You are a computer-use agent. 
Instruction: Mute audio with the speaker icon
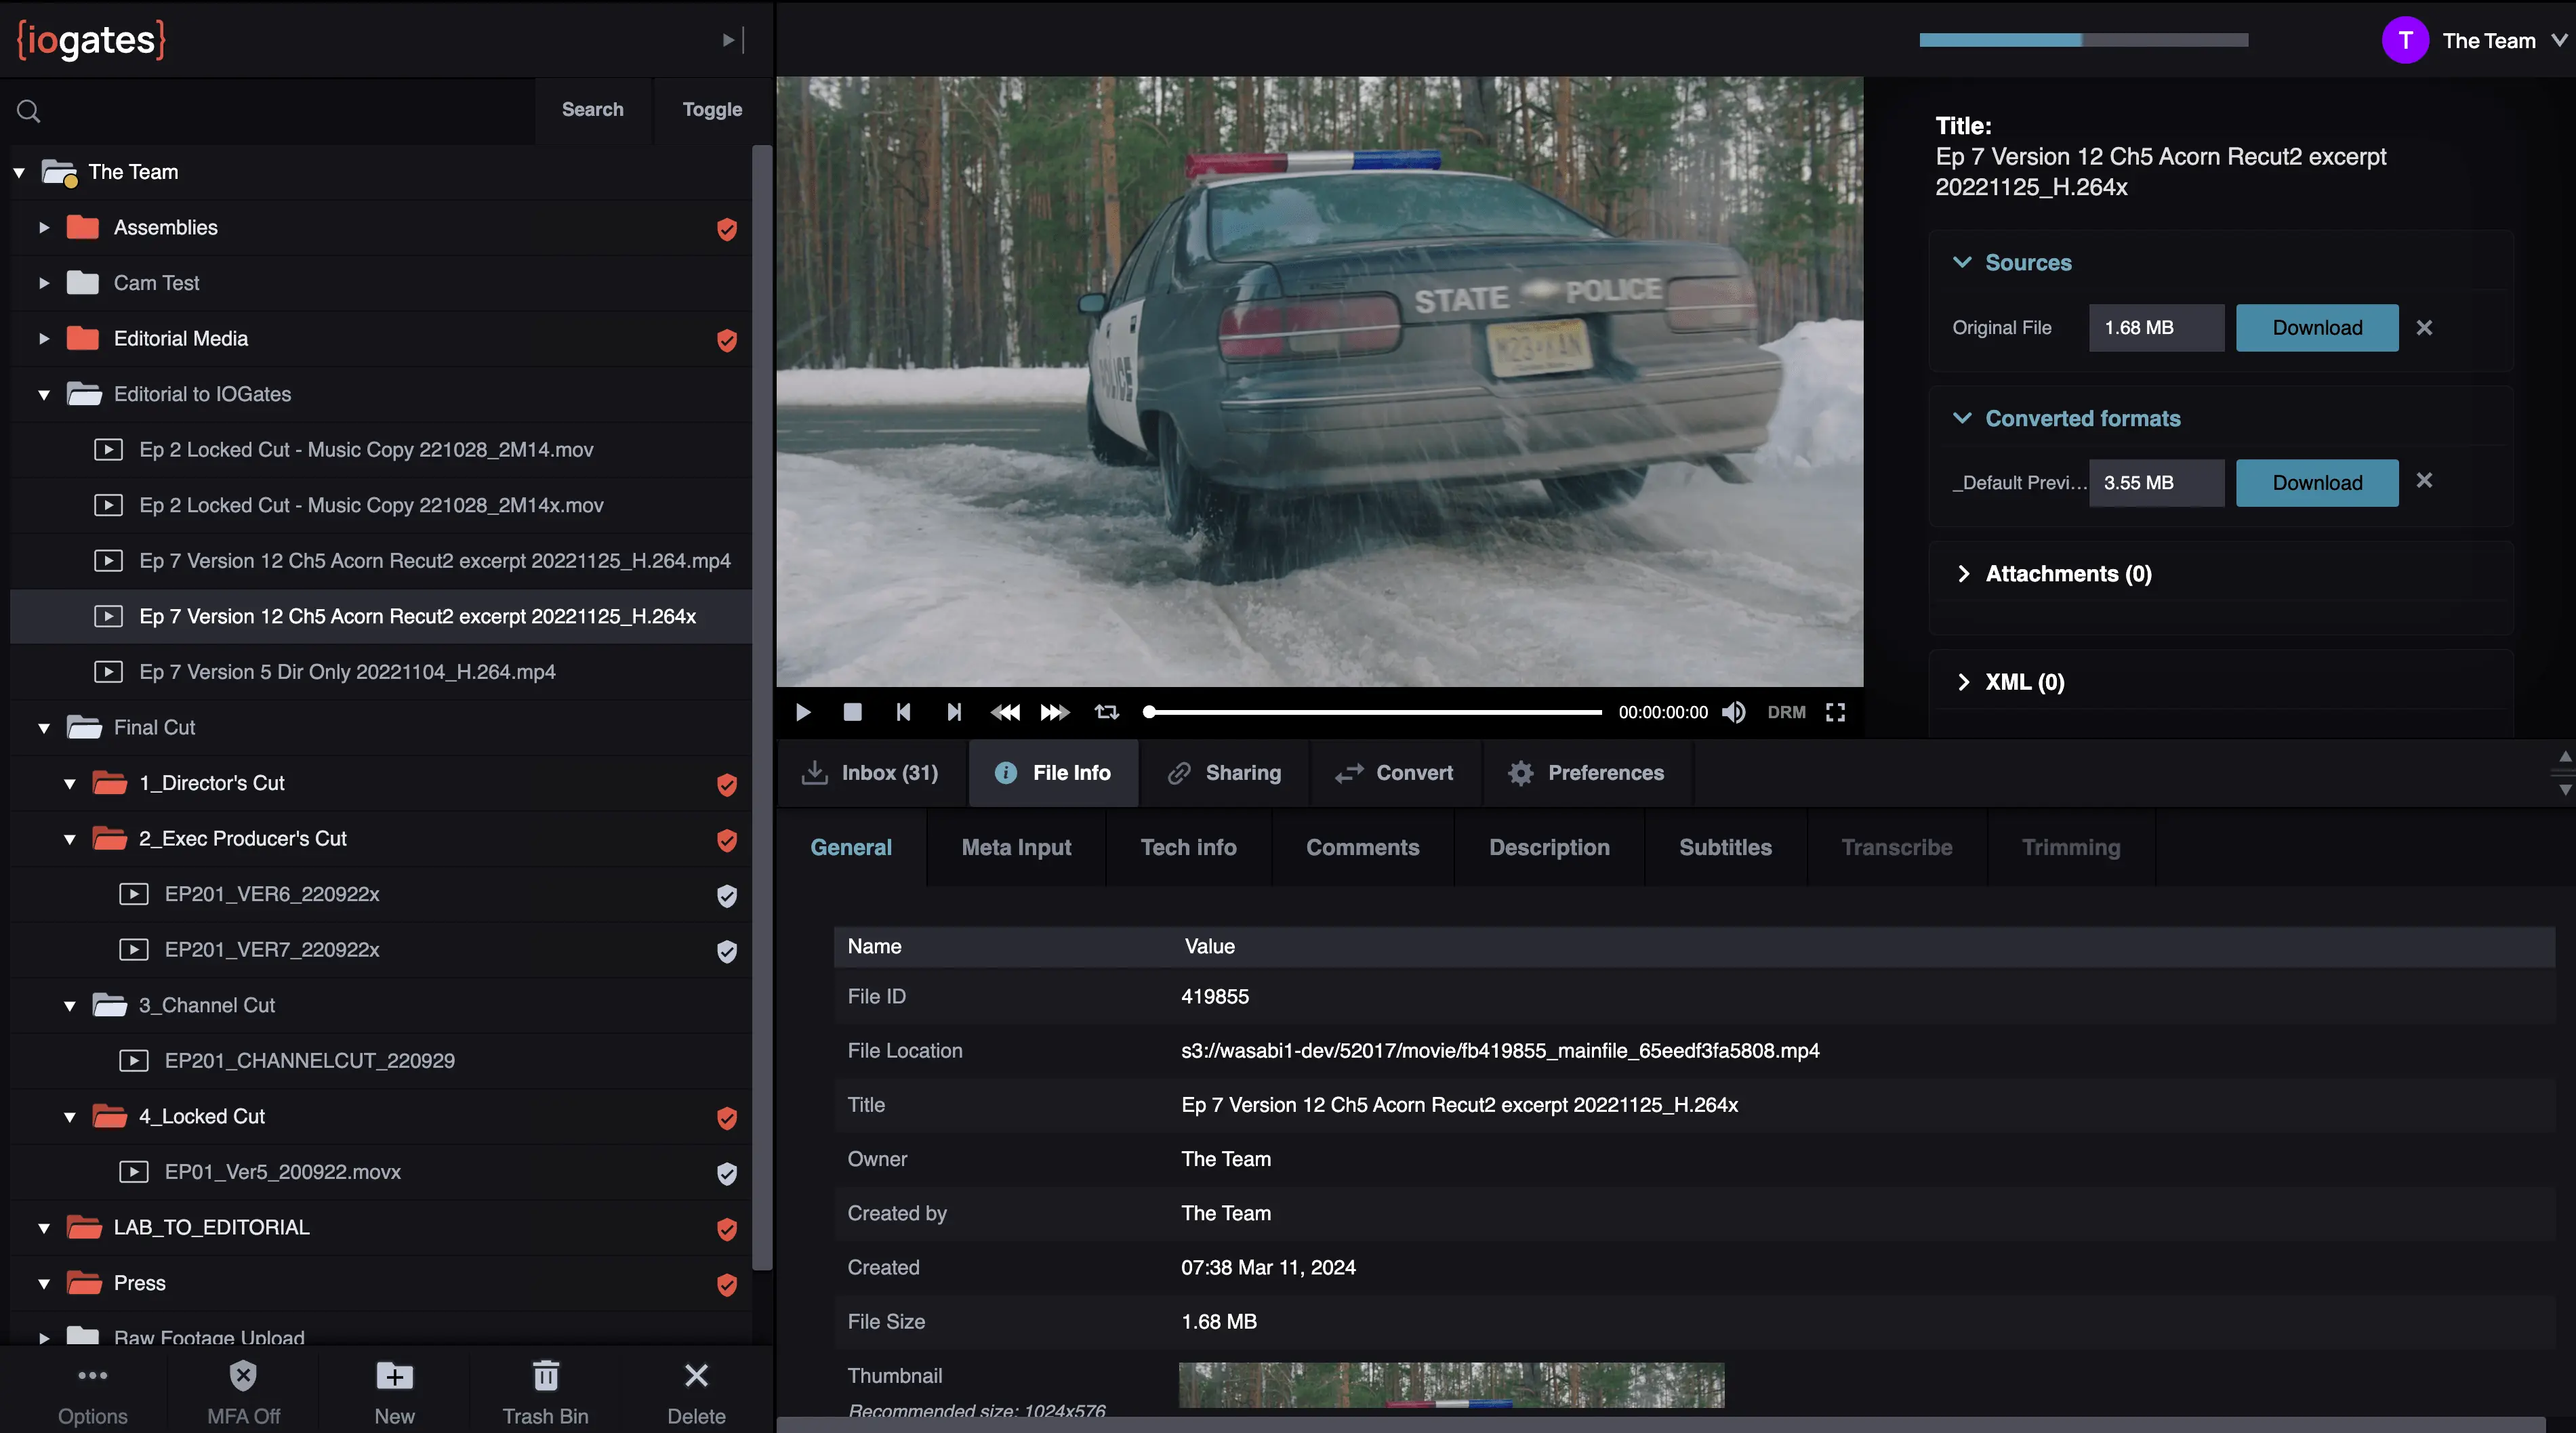point(1733,712)
